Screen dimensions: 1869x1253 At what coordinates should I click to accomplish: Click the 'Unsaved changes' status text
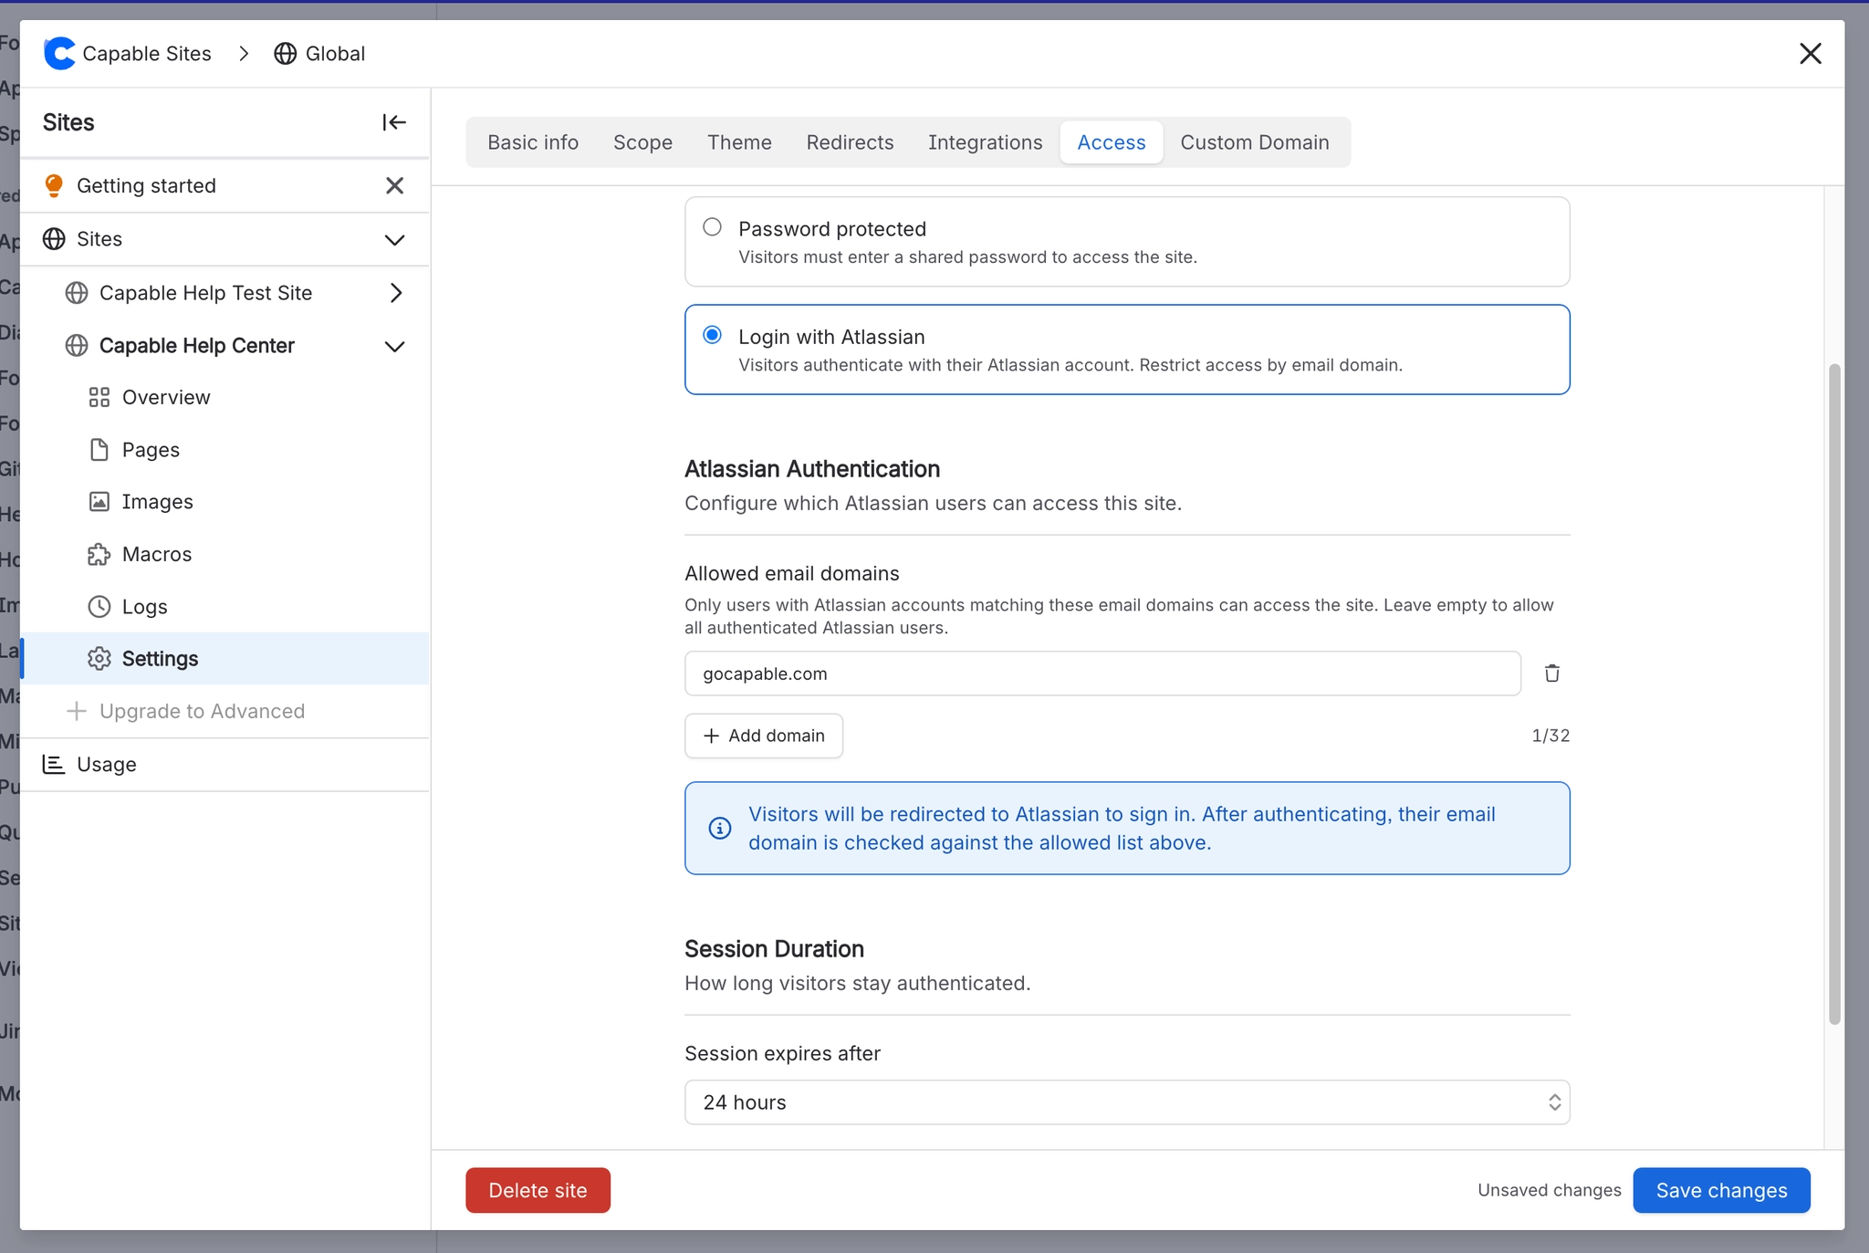coord(1550,1190)
